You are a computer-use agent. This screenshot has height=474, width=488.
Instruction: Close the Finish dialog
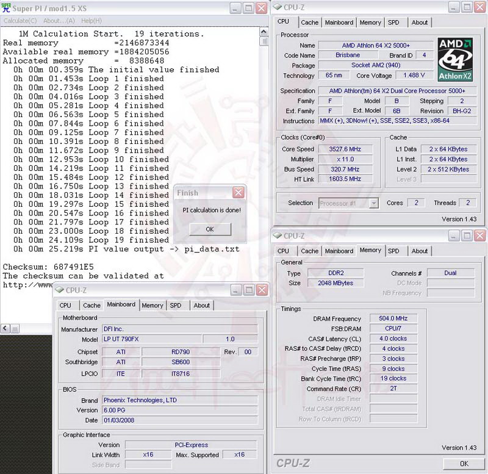239,193
